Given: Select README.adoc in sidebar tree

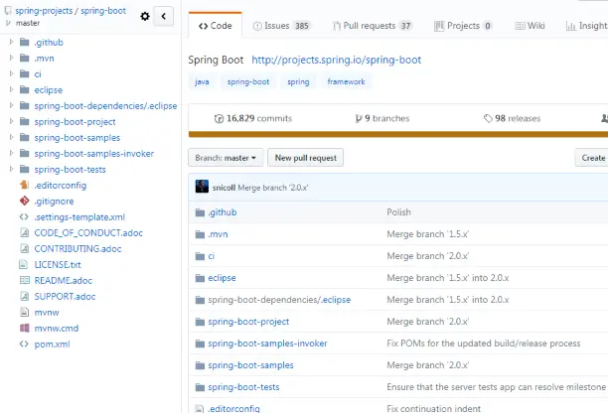Looking at the screenshot, I should (x=64, y=281).
